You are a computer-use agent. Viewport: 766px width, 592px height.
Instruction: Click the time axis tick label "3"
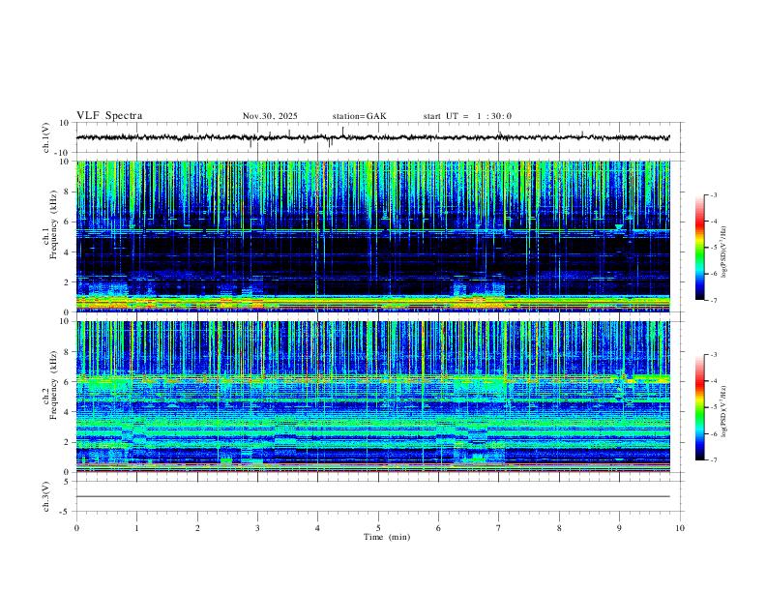[257, 528]
